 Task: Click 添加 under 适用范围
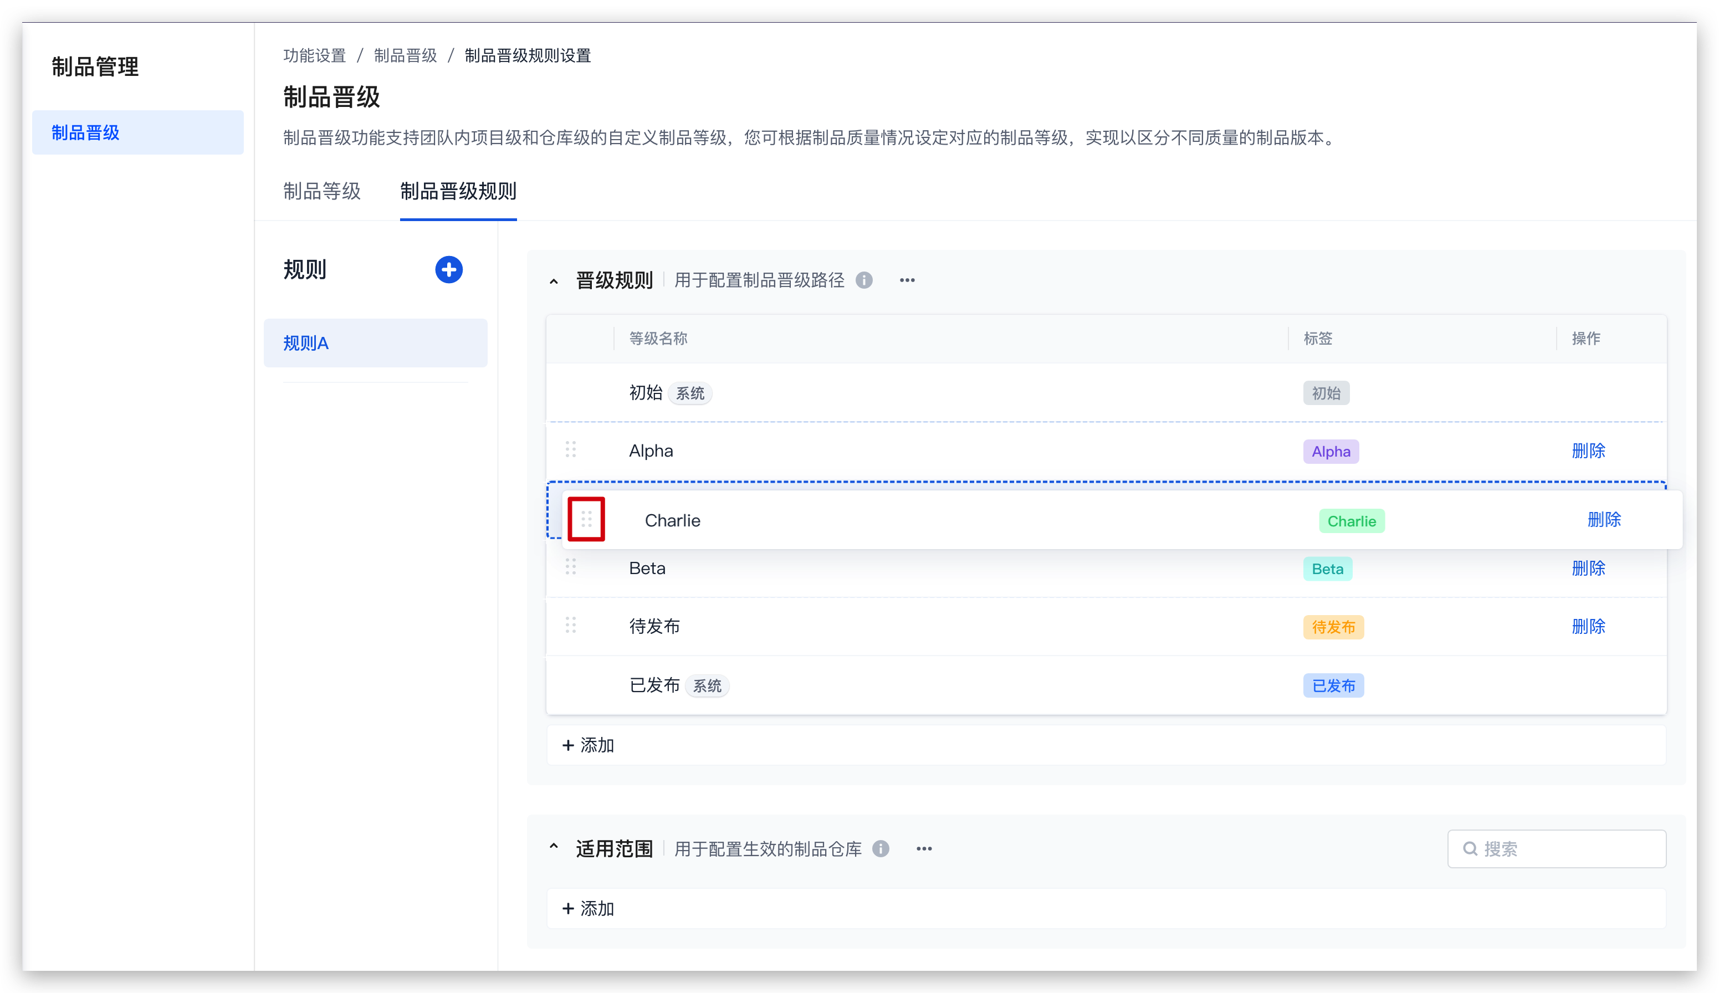[1106, 908]
